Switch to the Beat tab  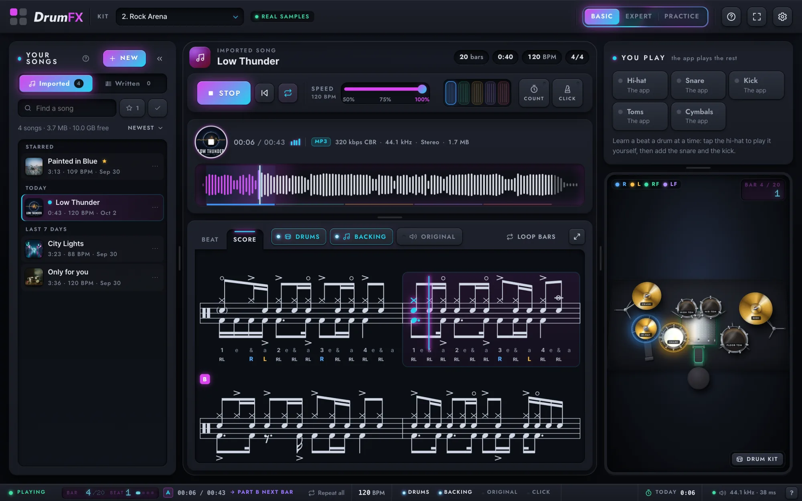click(x=210, y=239)
